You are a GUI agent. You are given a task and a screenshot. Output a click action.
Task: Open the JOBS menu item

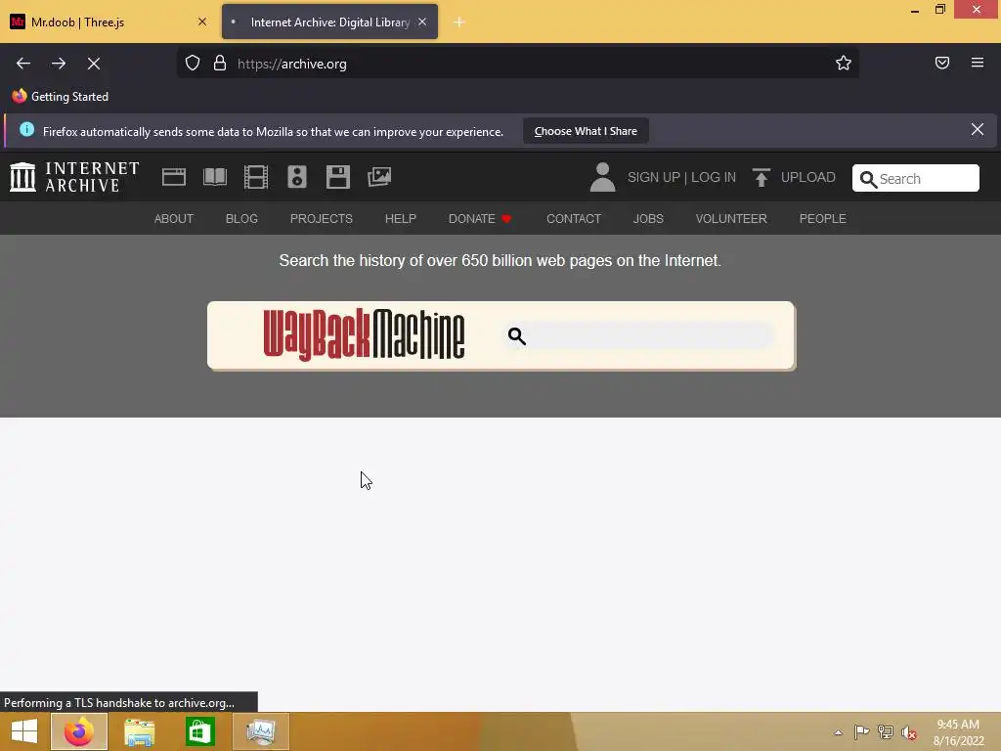click(x=648, y=218)
